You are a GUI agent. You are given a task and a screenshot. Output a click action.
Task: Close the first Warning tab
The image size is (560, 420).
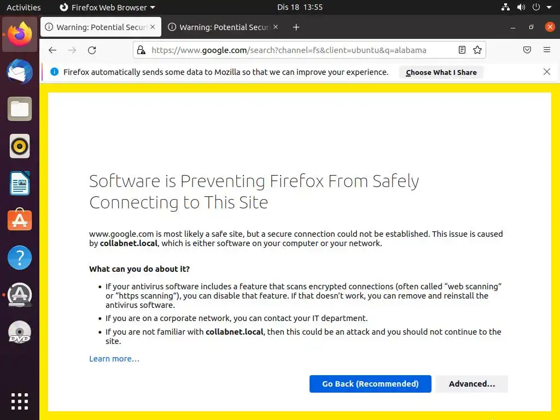pyautogui.click(x=153, y=27)
